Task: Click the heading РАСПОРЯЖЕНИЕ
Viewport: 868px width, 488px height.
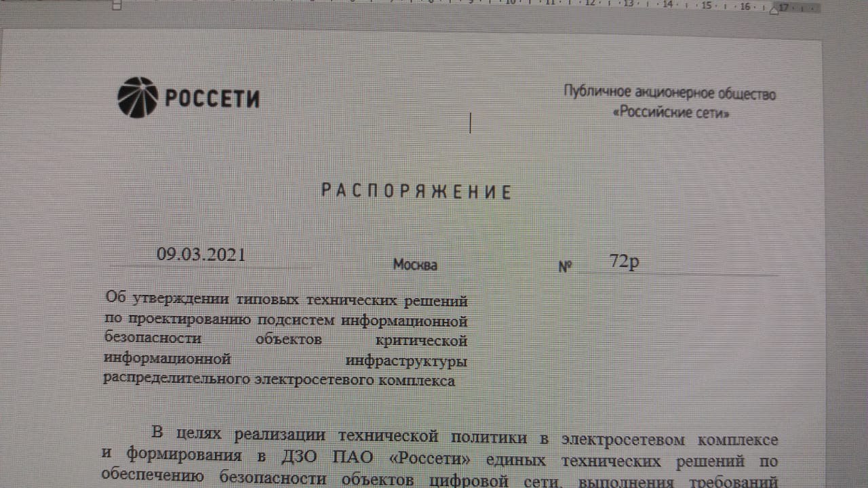Action: (x=416, y=191)
